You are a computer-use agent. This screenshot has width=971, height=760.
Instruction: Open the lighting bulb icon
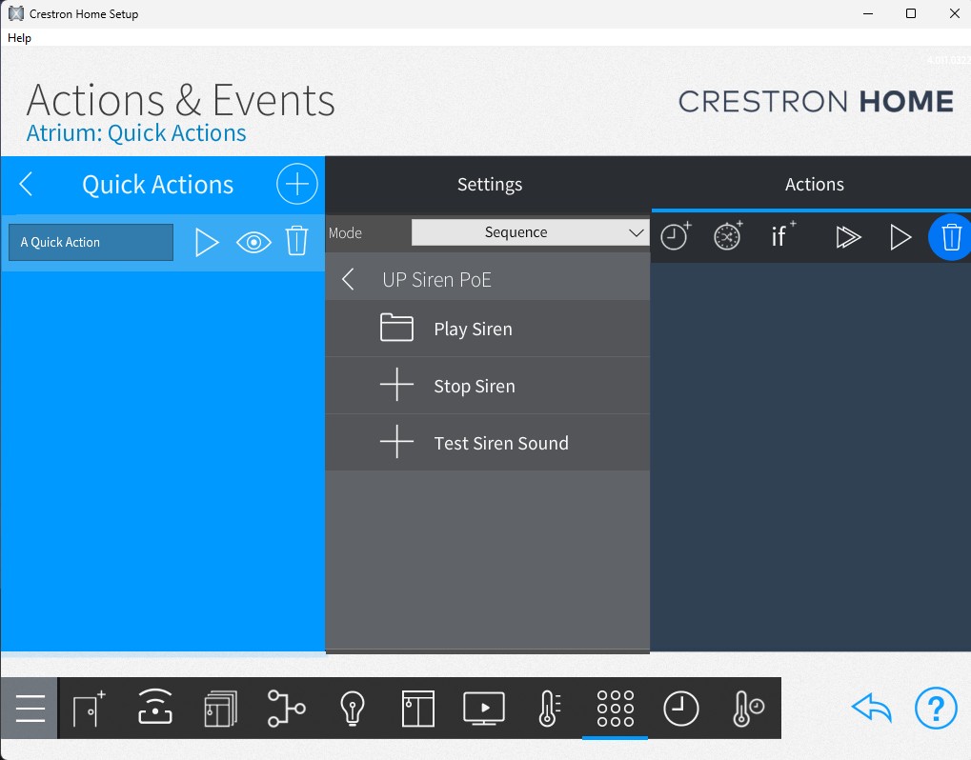(353, 708)
